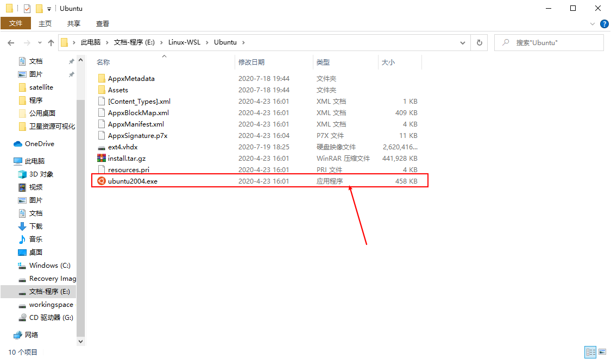Open Explorer help question mark icon

(604, 24)
